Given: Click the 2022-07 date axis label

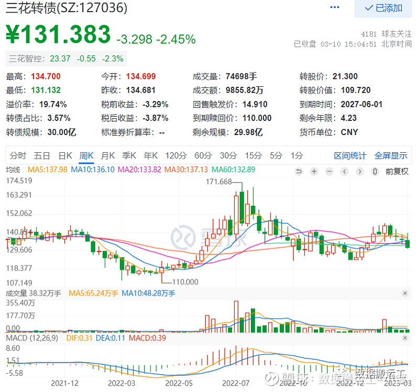Looking at the screenshot, I should (x=236, y=384).
